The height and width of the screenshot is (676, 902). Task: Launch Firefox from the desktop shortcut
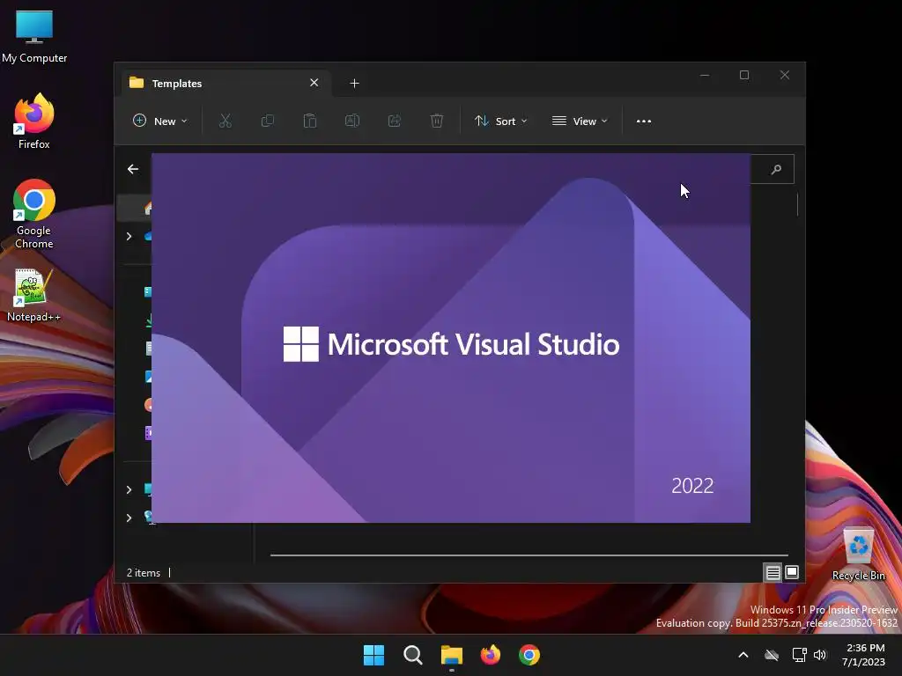coord(34,121)
